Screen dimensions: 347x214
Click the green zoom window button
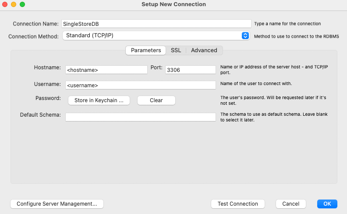tap(22, 4)
